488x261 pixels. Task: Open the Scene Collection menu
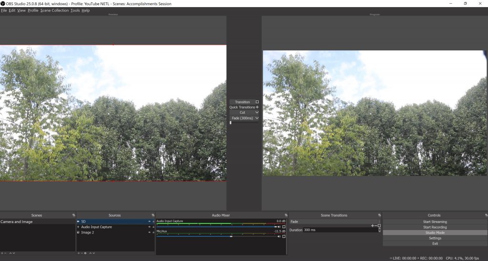(x=54, y=10)
